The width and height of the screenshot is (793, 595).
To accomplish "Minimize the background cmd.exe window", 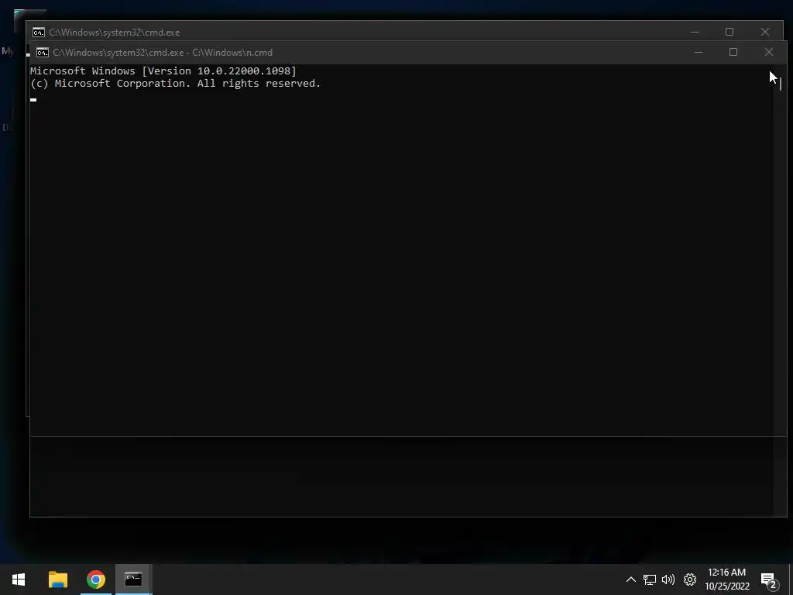I will click(695, 32).
